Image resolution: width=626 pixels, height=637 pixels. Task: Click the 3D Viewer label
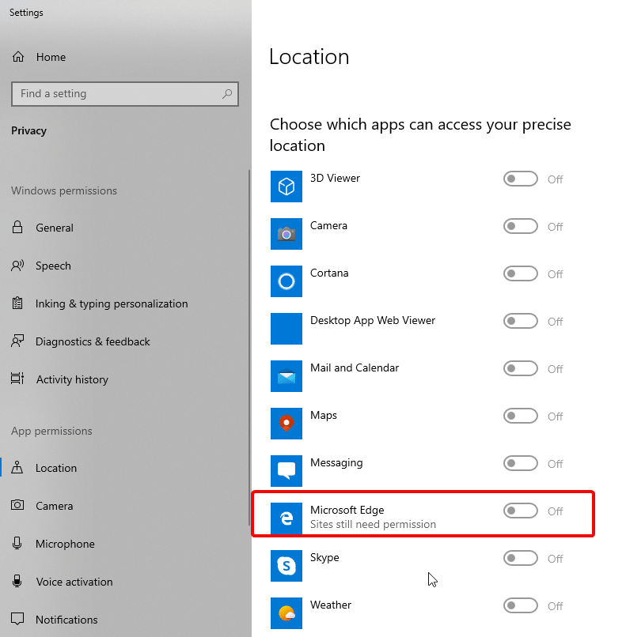pos(335,178)
